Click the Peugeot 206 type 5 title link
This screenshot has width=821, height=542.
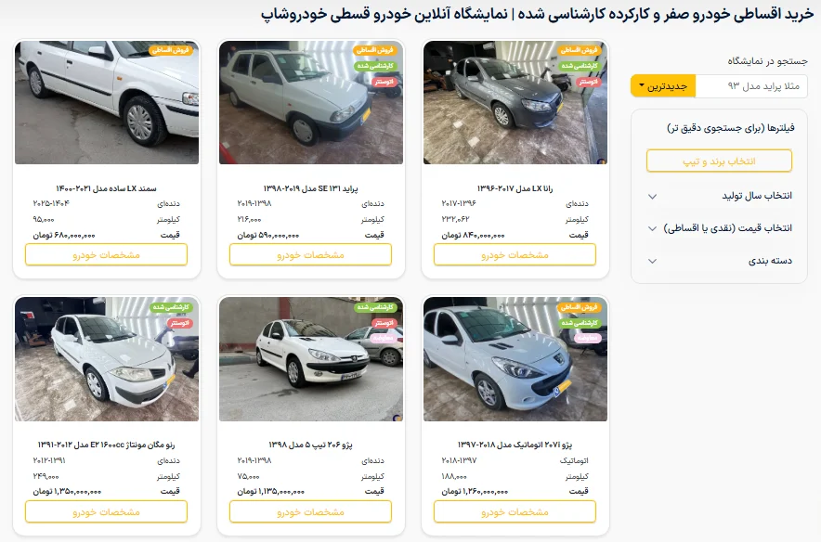[x=310, y=445]
